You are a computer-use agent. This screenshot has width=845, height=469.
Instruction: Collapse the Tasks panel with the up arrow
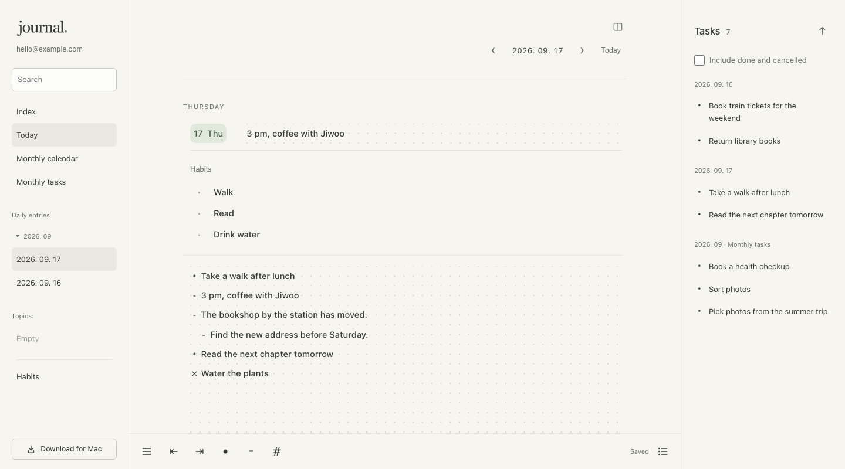pos(822,31)
